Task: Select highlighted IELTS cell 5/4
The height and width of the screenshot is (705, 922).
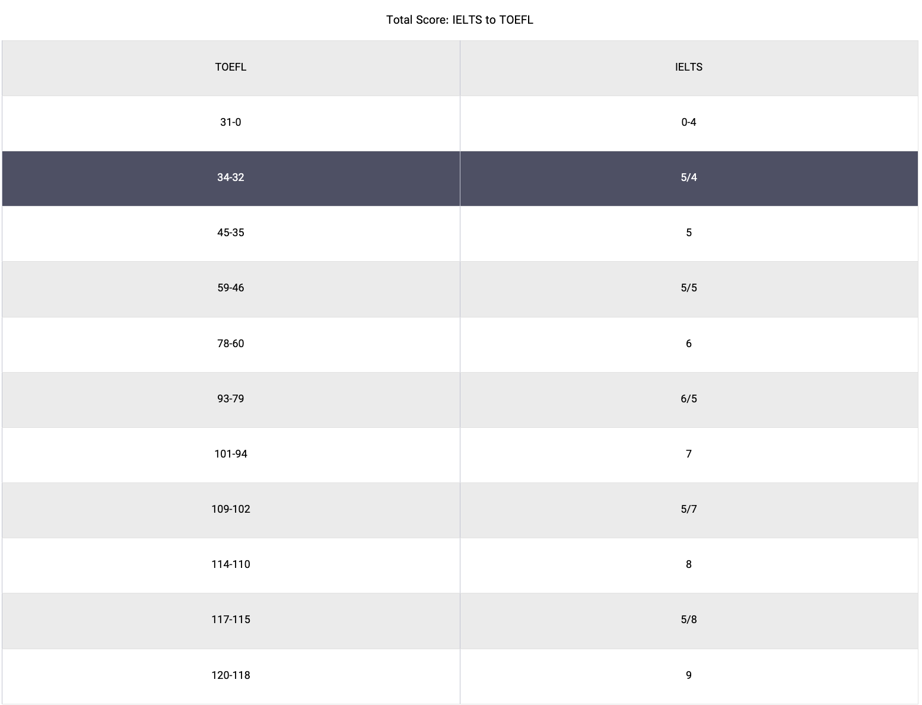Action: pyautogui.click(x=688, y=177)
